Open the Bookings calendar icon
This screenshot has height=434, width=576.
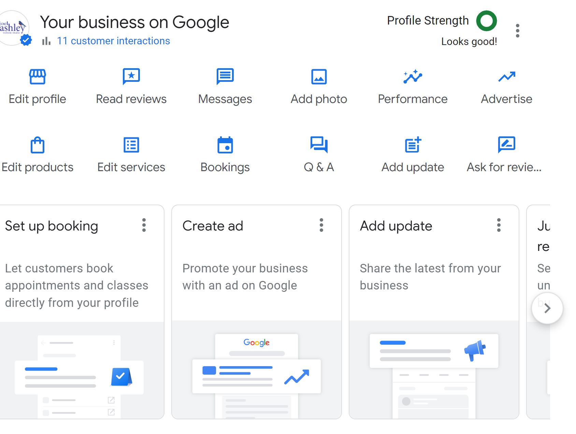click(225, 145)
